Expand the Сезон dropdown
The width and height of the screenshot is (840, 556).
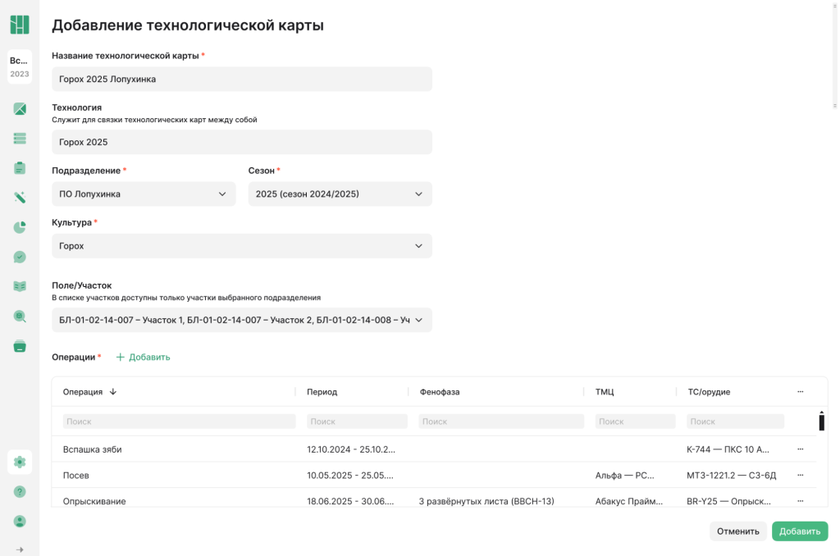340,194
